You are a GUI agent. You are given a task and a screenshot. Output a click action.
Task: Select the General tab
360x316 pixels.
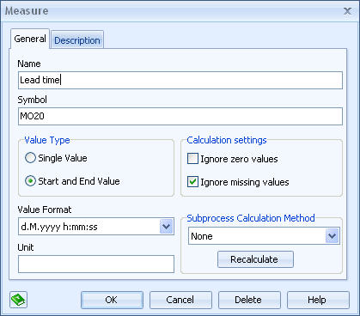30,39
